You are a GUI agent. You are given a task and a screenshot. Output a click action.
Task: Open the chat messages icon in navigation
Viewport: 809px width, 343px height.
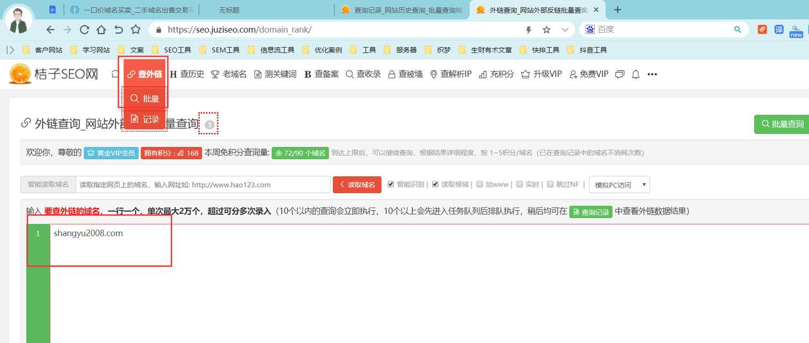coord(619,74)
